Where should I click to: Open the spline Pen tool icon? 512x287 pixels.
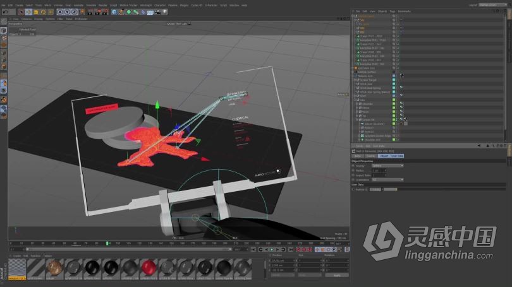click(x=121, y=12)
